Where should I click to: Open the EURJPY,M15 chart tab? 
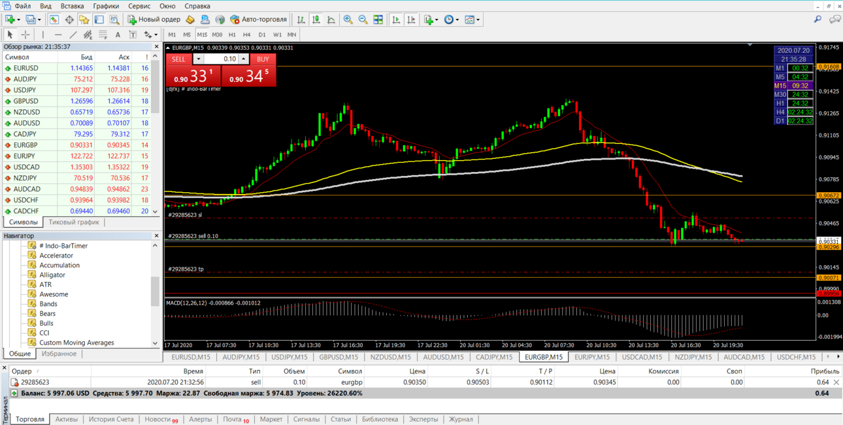coord(591,357)
